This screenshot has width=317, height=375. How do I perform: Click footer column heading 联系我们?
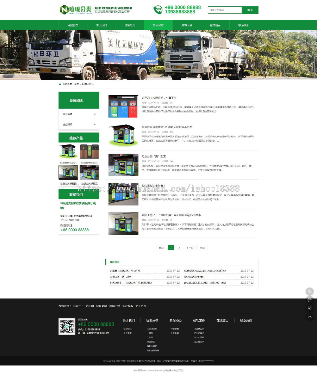(246, 320)
